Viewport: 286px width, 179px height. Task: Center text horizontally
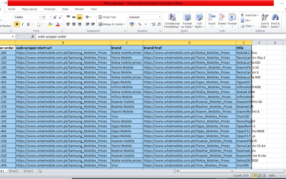tap(74, 24)
